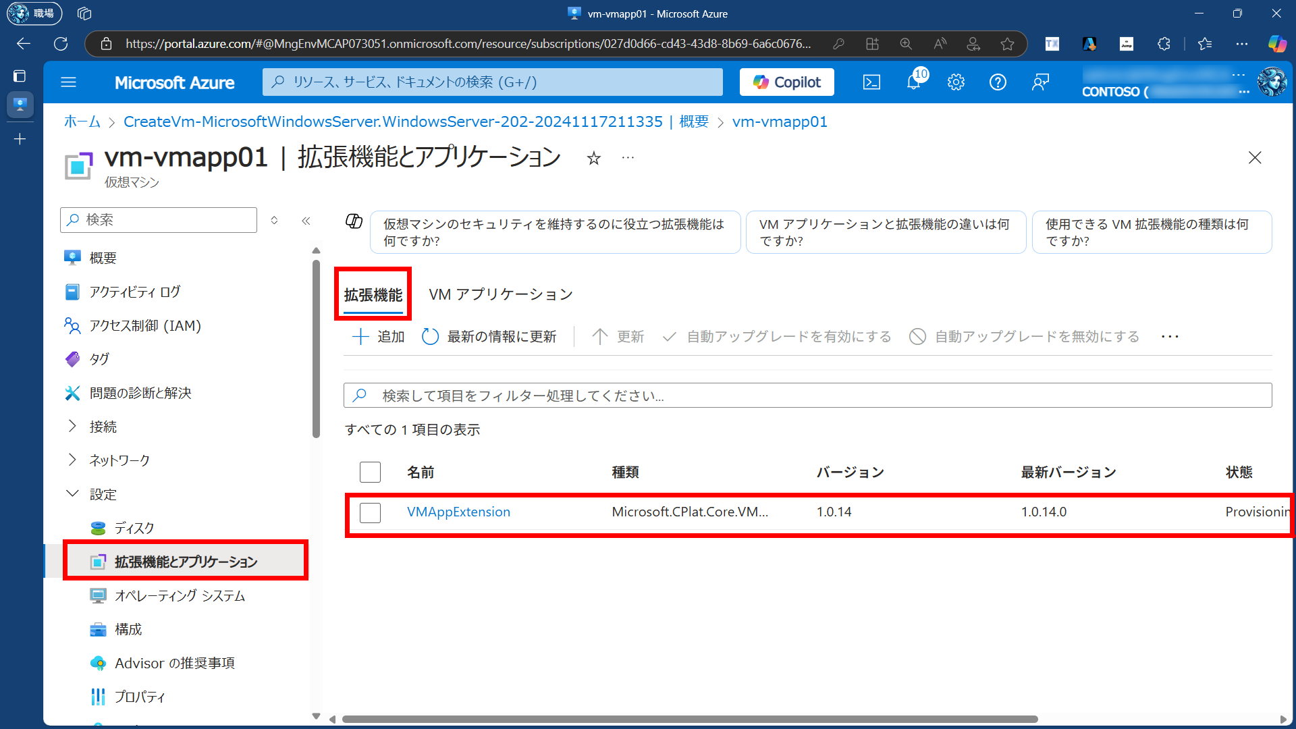Click the 追加 add button
Viewport: 1296px width, 729px height.
point(378,336)
